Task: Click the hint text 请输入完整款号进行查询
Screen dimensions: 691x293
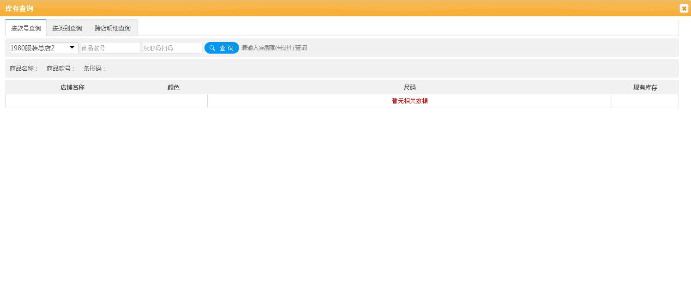Action: [274, 48]
